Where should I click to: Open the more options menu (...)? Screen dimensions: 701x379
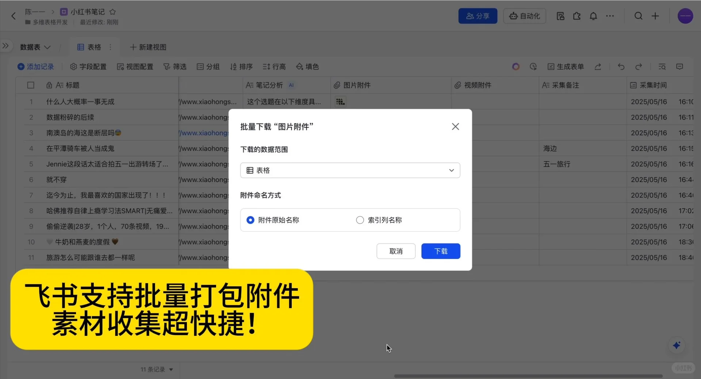(610, 16)
